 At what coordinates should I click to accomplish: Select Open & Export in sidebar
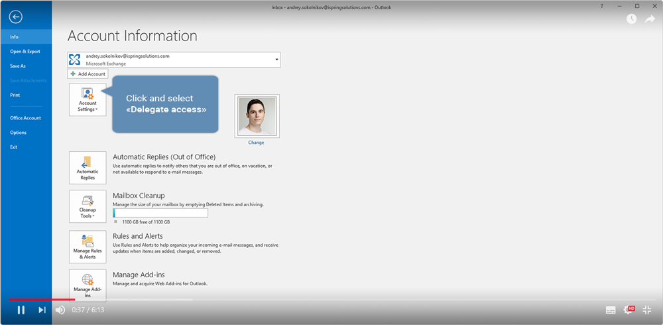(x=27, y=51)
